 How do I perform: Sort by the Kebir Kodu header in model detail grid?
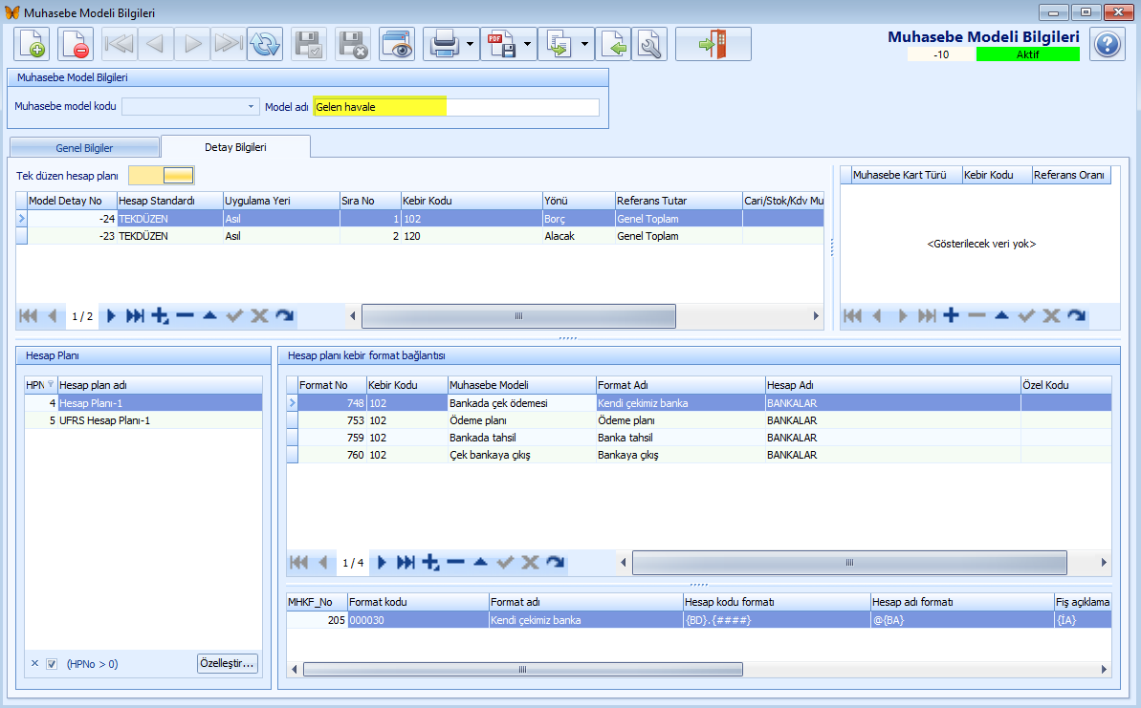tap(472, 201)
